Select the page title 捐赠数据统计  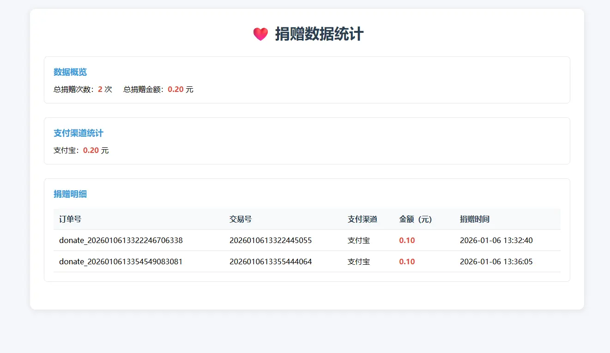click(x=319, y=34)
